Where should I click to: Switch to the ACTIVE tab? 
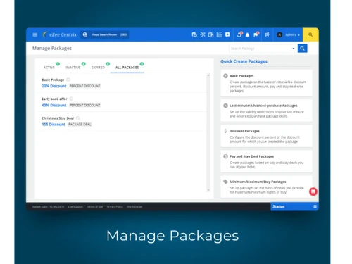[49, 68]
